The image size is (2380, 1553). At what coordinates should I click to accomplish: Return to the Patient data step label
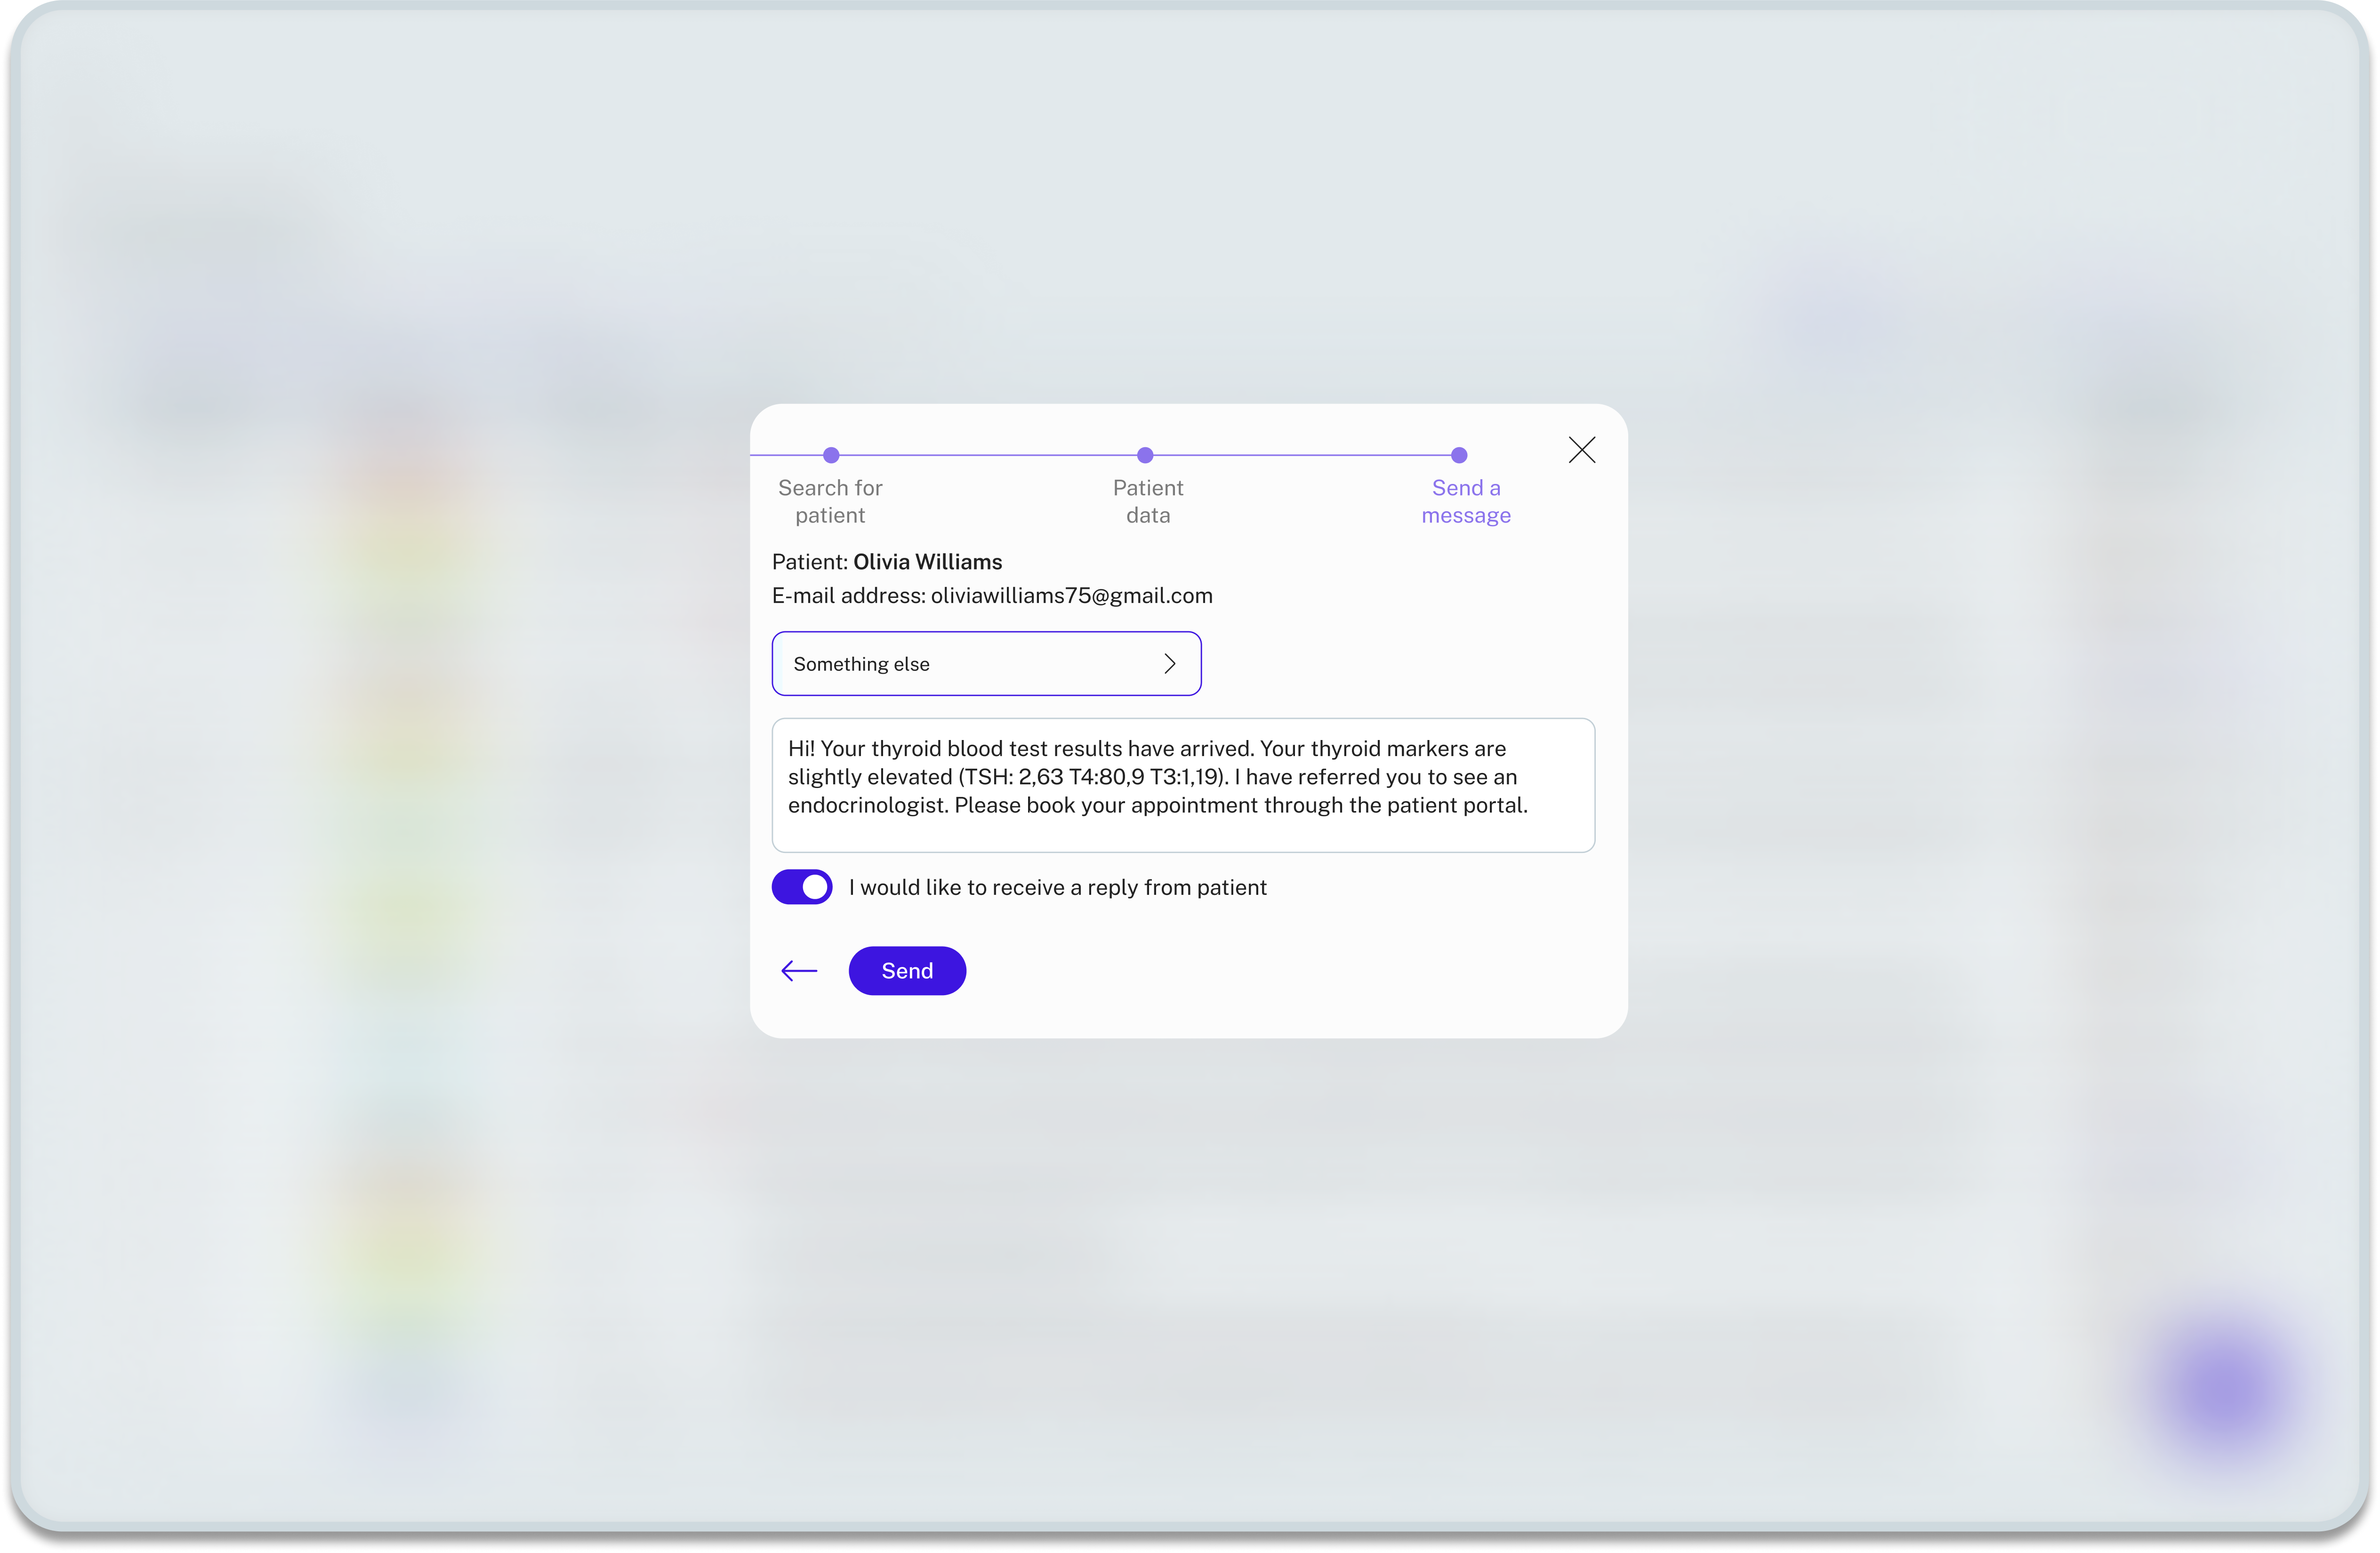tap(1148, 501)
